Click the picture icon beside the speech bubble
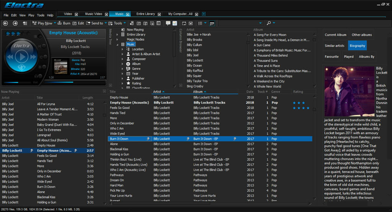 175,23
